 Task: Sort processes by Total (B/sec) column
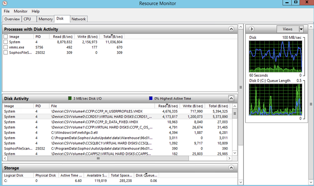112,37
